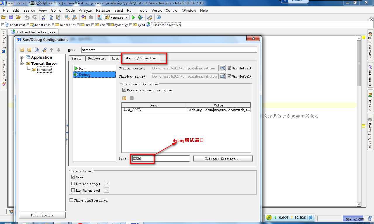Open IDE Settings wrench icon
The width and height of the screenshot is (374, 224).
coord(150,17)
